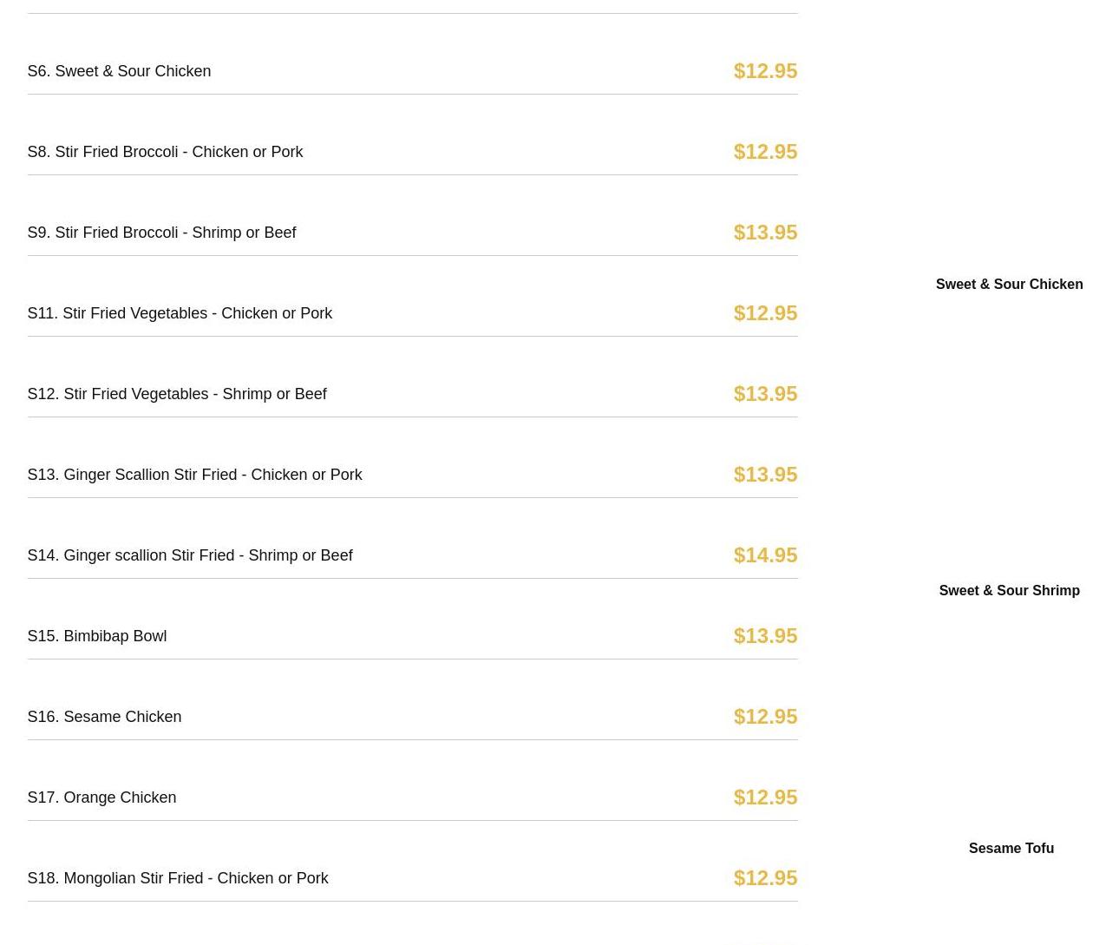Click the Sweet & Sour Chicken photo caption
Screen dimensions: 1119x945
[1009, 285]
